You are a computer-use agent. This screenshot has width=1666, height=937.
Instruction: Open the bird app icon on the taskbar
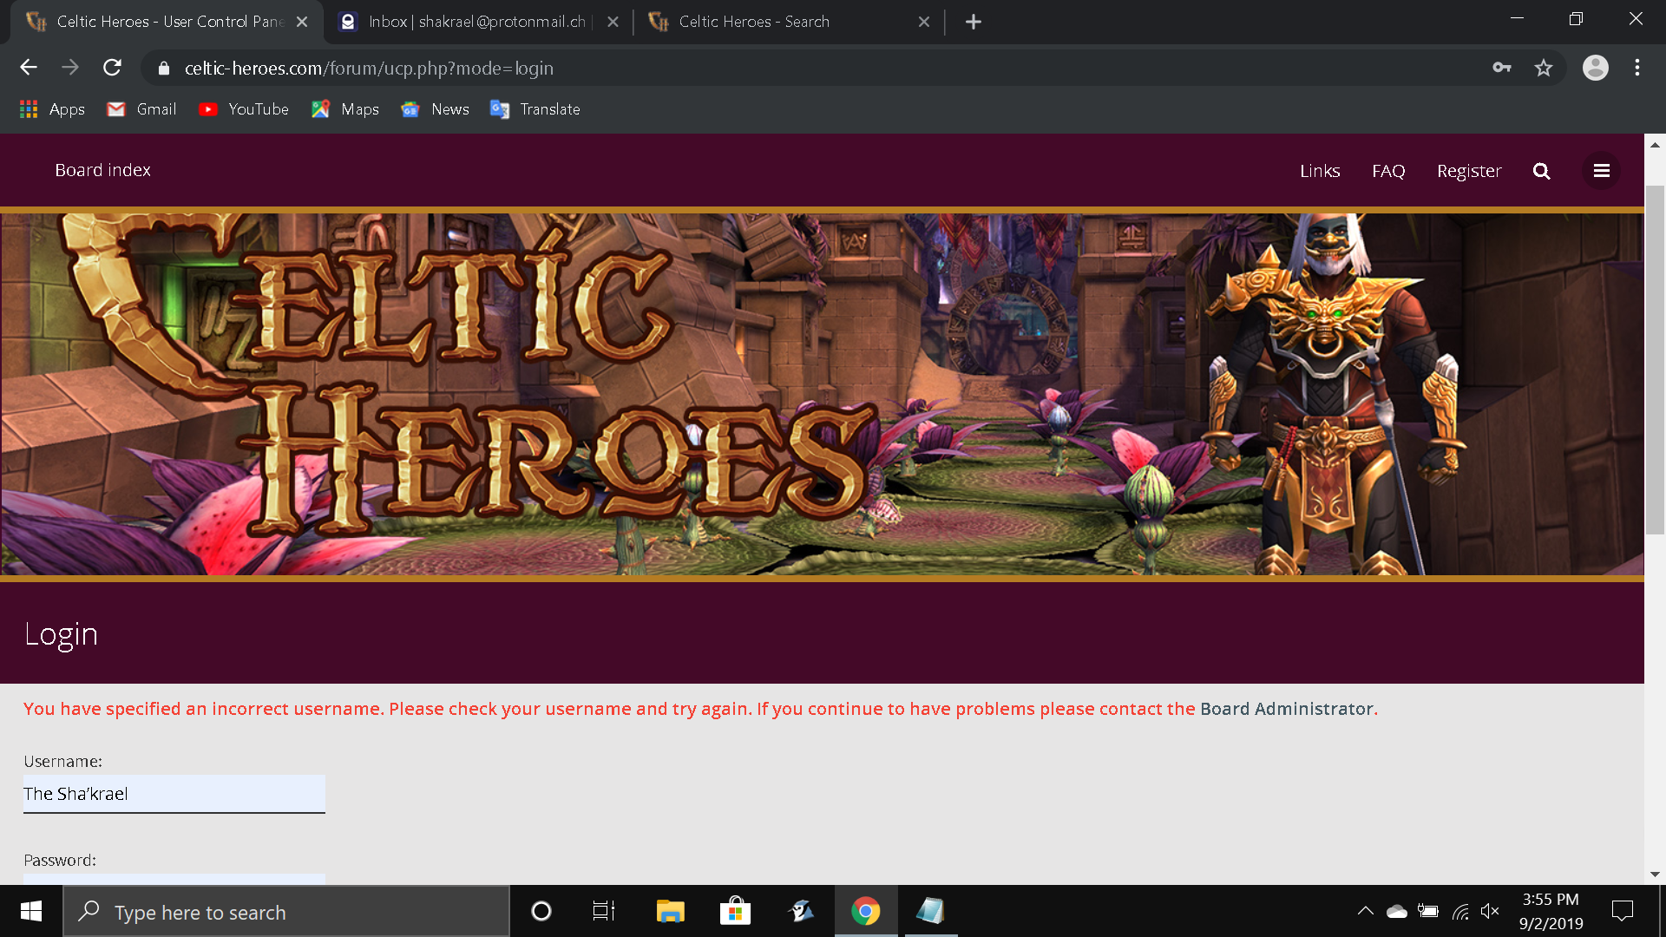[x=801, y=911]
